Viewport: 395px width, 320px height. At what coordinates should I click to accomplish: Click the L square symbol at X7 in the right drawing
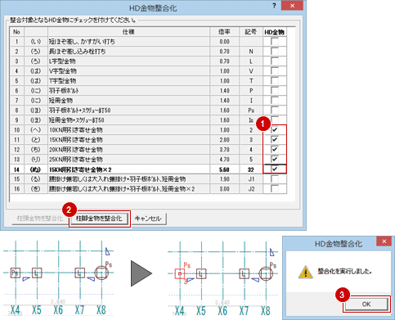pos(244,273)
